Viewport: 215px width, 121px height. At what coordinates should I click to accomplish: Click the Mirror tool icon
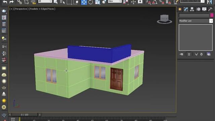tap(209, 2)
